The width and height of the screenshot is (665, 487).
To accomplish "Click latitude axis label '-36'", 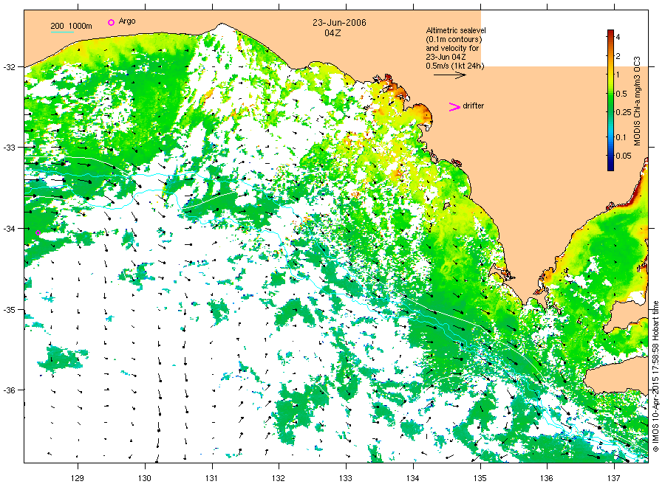I will point(9,390).
